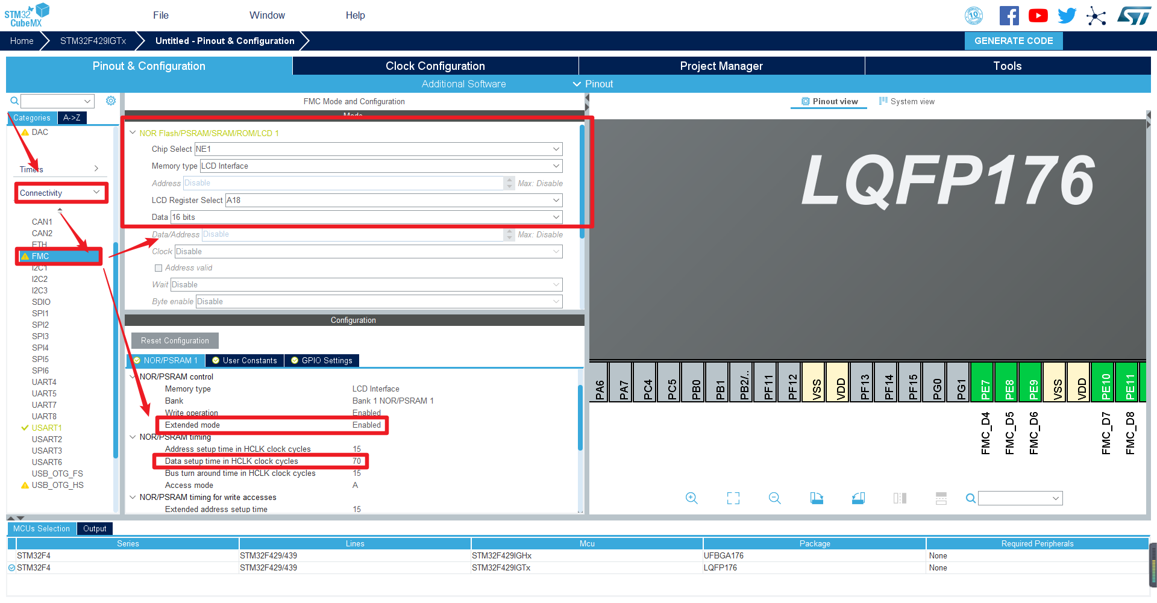Image resolution: width=1157 pixels, height=603 pixels.
Task: Select the green PE10 pin
Action: point(1103,382)
